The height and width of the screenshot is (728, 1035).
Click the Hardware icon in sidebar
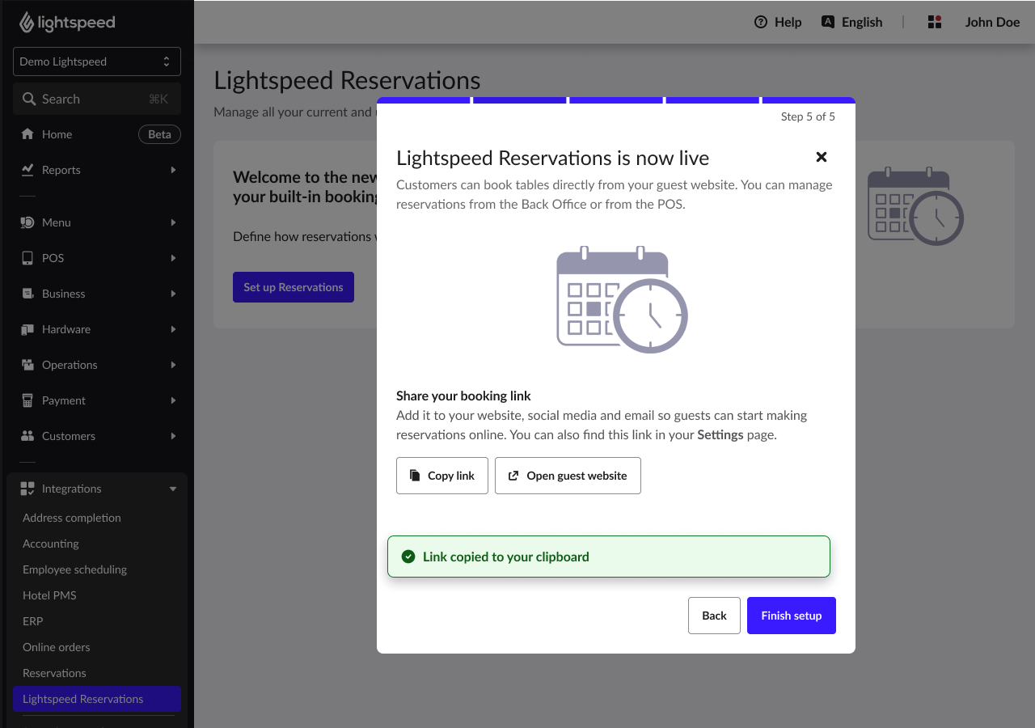pyautogui.click(x=27, y=329)
